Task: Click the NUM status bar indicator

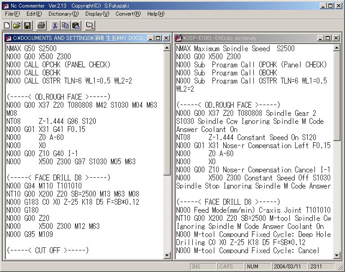Action: [x=257, y=267]
